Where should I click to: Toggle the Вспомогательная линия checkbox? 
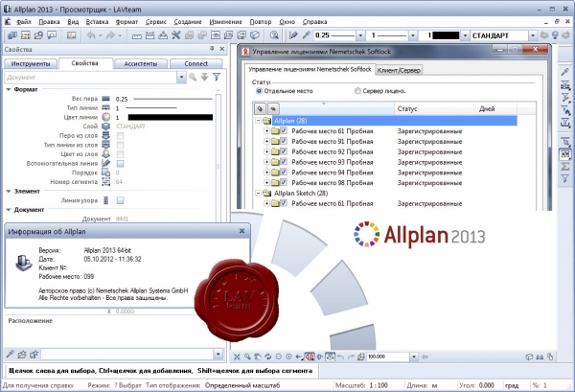[120, 164]
